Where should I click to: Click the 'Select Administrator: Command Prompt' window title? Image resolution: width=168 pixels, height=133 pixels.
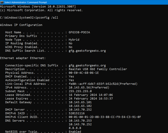click(25, 2)
